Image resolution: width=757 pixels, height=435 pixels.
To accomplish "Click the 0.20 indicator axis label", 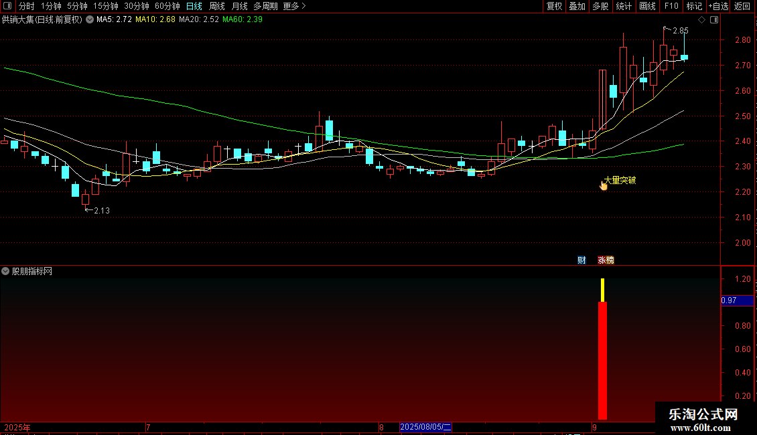I will (742, 396).
